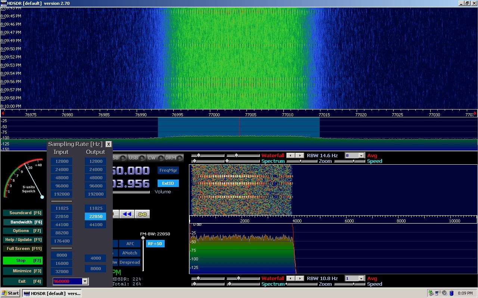Open the Avg dropdown showing 8
The width and height of the screenshot is (478, 298).
361,156
